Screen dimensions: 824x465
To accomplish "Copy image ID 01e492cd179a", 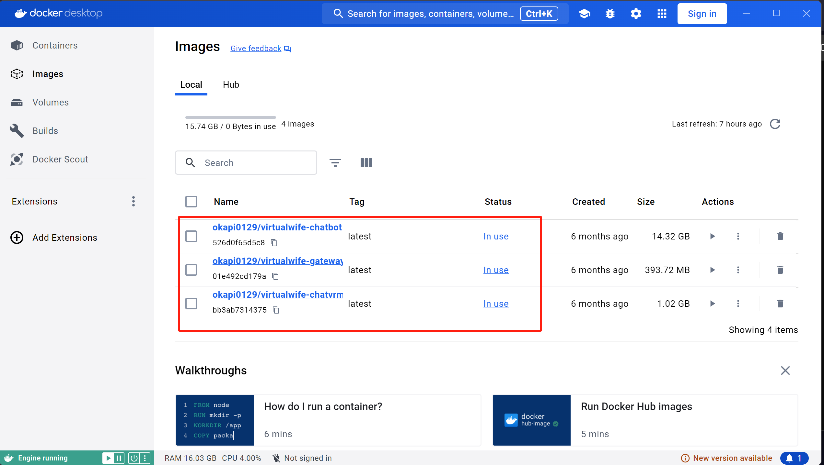I will click(x=275, y=276).
